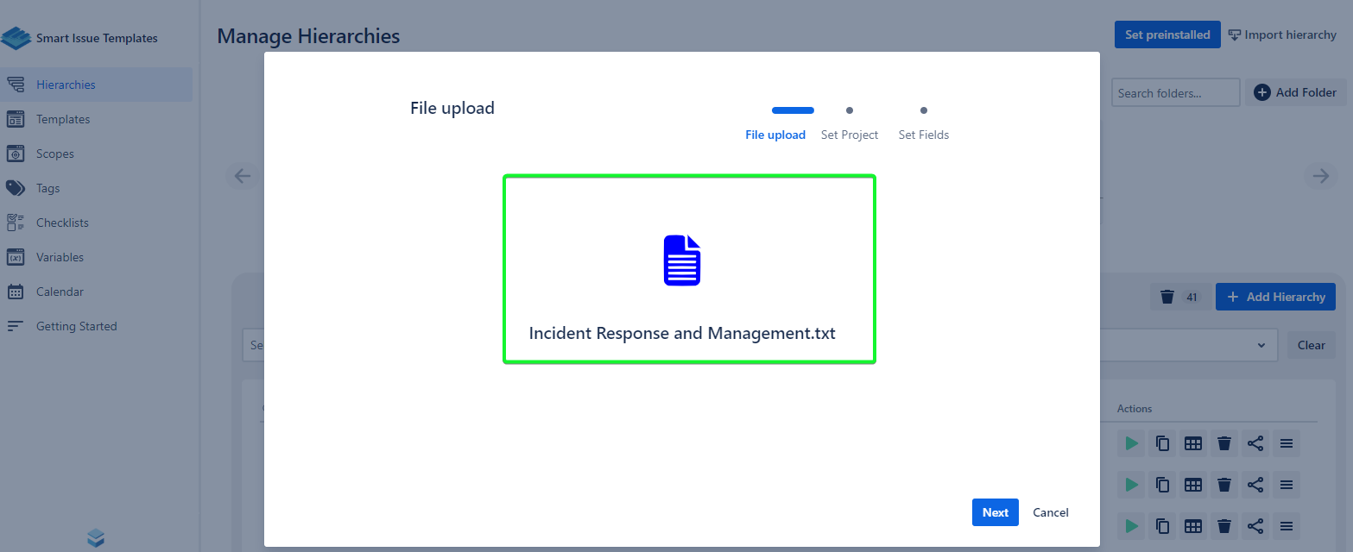Viewport: 1353px width, 552px height.
Task: Click the uploaded text file icon
Action: [681, 260]
